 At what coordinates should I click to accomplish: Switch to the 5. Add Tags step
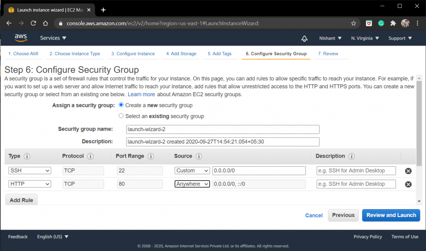(x=220, y=54)
